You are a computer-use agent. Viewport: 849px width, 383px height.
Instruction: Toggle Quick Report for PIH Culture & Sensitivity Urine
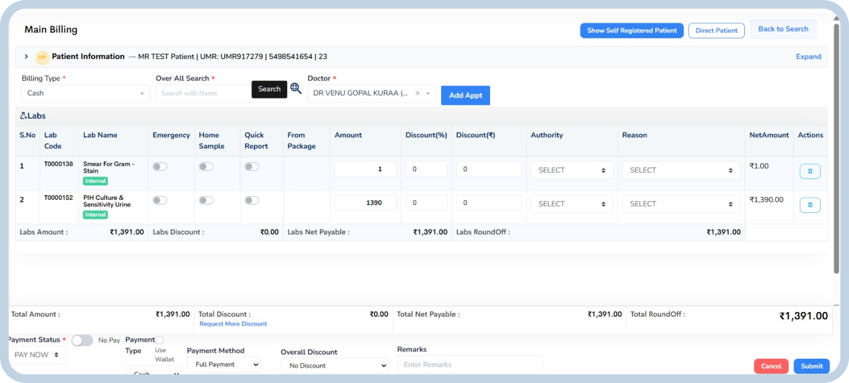click(x=252, y=200)
